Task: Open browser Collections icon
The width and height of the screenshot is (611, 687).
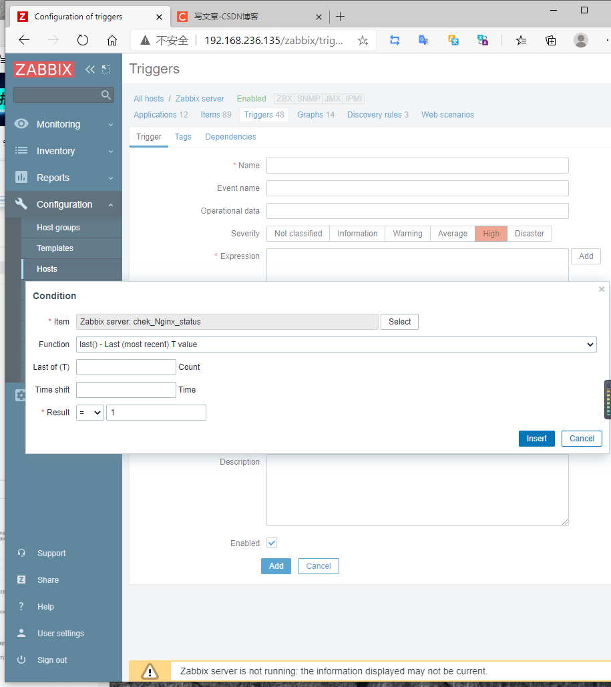Action: [x=550, y=40]
